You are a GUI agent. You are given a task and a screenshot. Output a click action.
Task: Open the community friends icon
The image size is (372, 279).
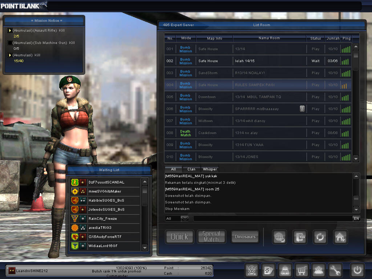point(318,270)
